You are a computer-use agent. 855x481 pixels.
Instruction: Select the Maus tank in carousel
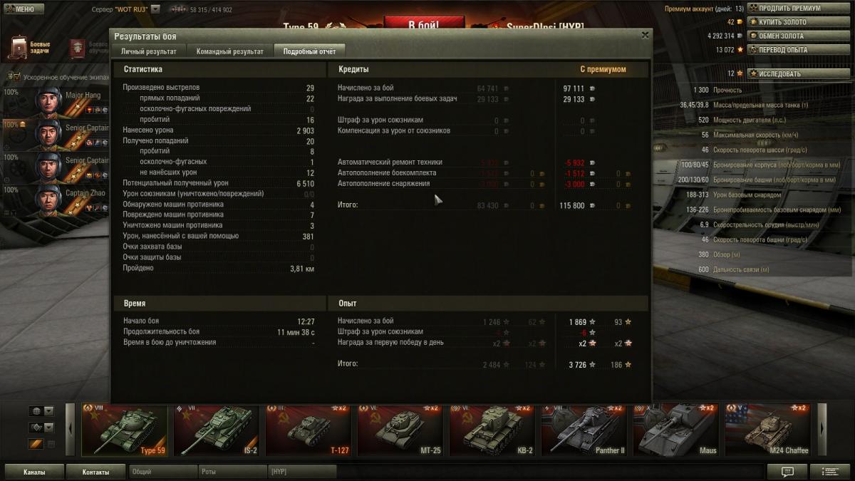tap(676, 430)
